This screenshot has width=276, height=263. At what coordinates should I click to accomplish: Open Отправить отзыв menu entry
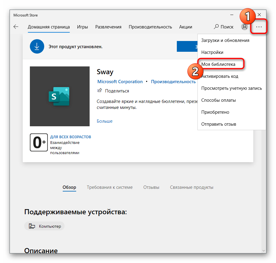point(219,124)
